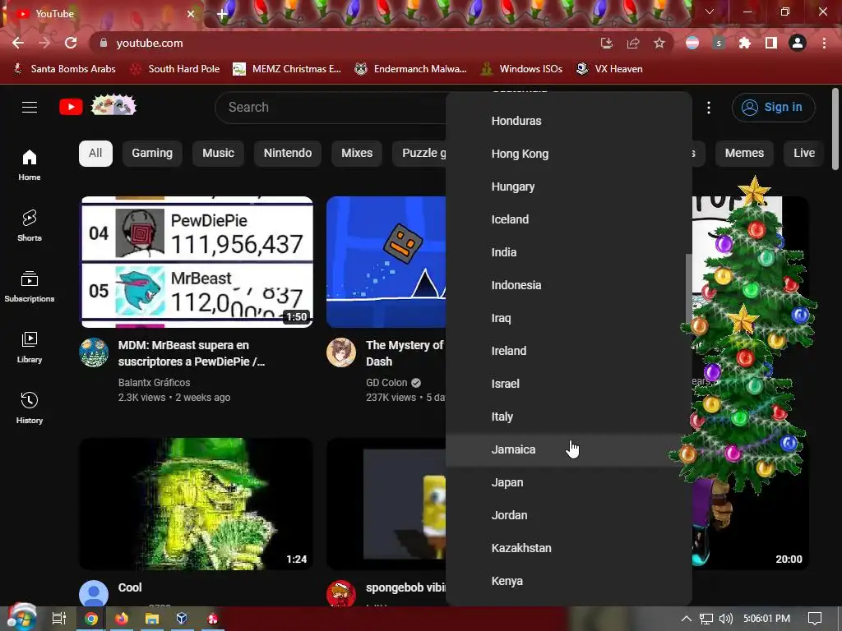Open a new browser tab with the plus icon
The image size is (842, 631).
pos(222,14)
